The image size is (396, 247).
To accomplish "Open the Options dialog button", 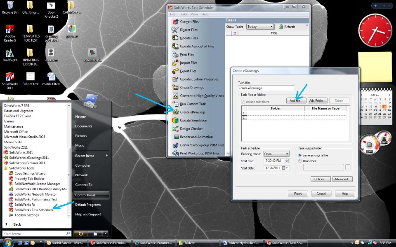I will click(321, 179).
